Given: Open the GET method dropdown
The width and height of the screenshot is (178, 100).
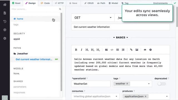Looking at the screenshot, I should (93, 18).
